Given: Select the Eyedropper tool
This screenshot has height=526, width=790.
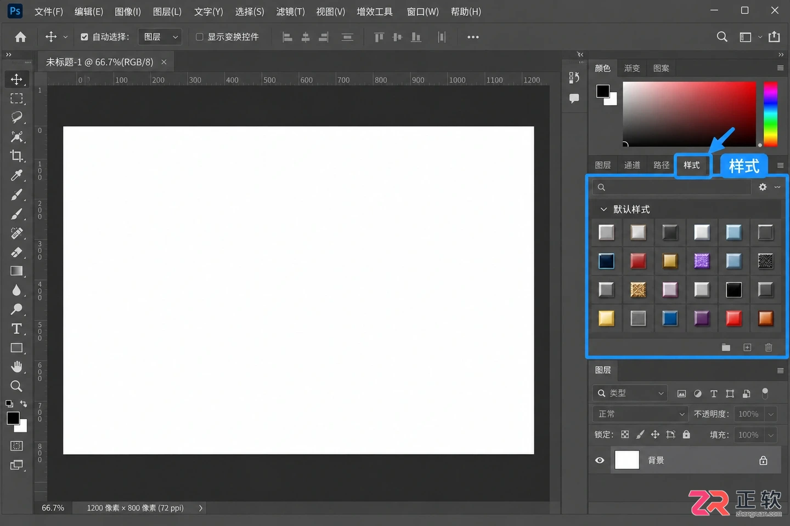Looking at the screenshot, I should pyautogui.click(x=16, y=175).
